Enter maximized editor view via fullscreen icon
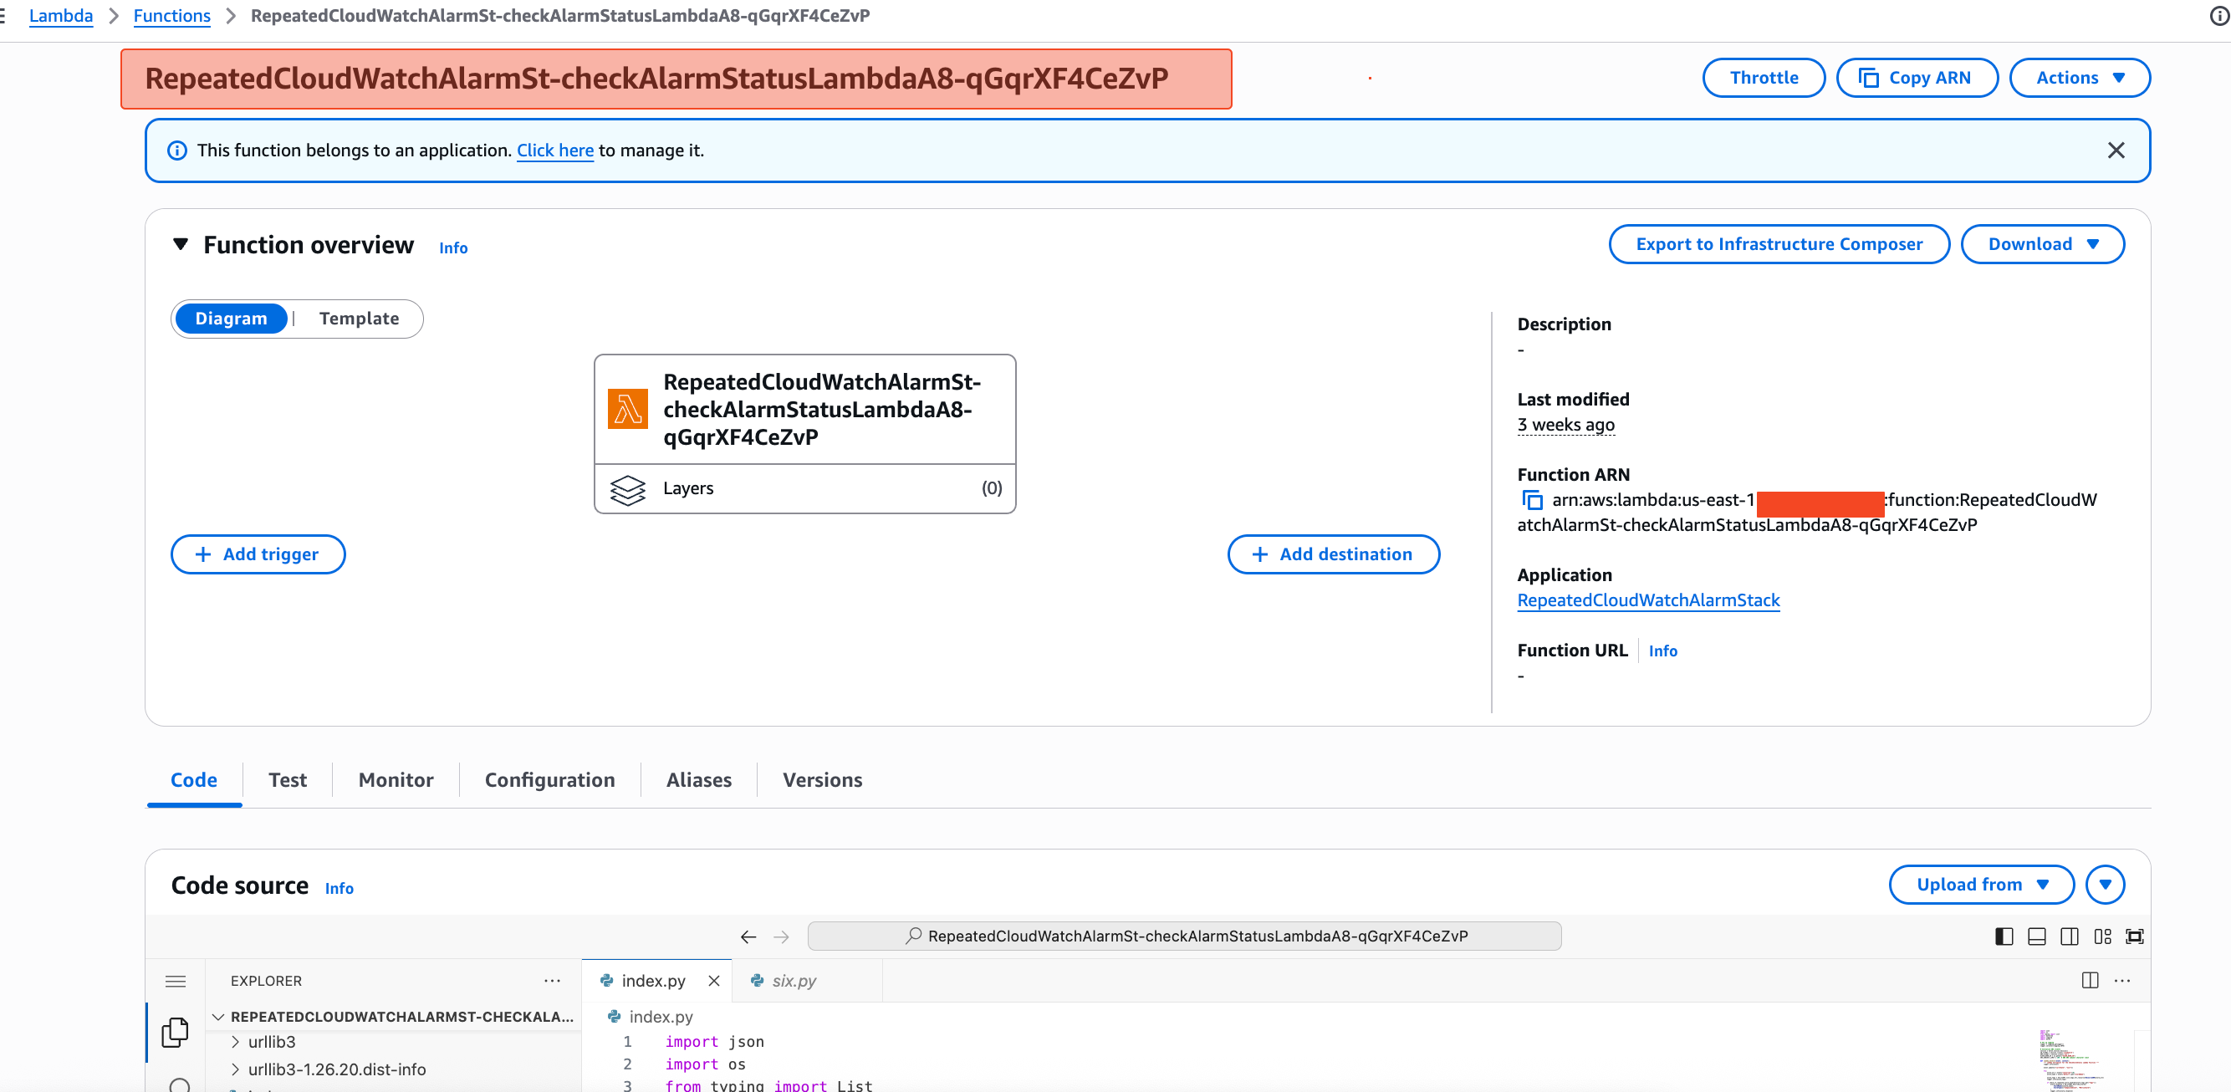The width and height of the screenshot is (2231, 1092). (2135, 936)
